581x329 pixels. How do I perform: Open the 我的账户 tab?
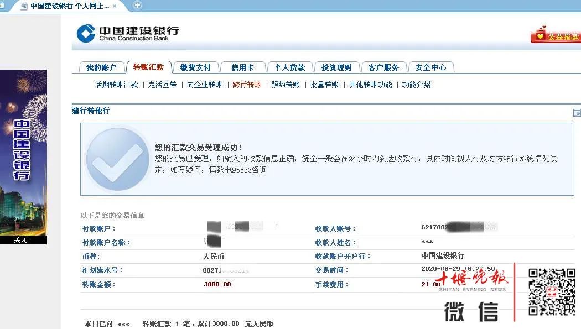point(101,67)
